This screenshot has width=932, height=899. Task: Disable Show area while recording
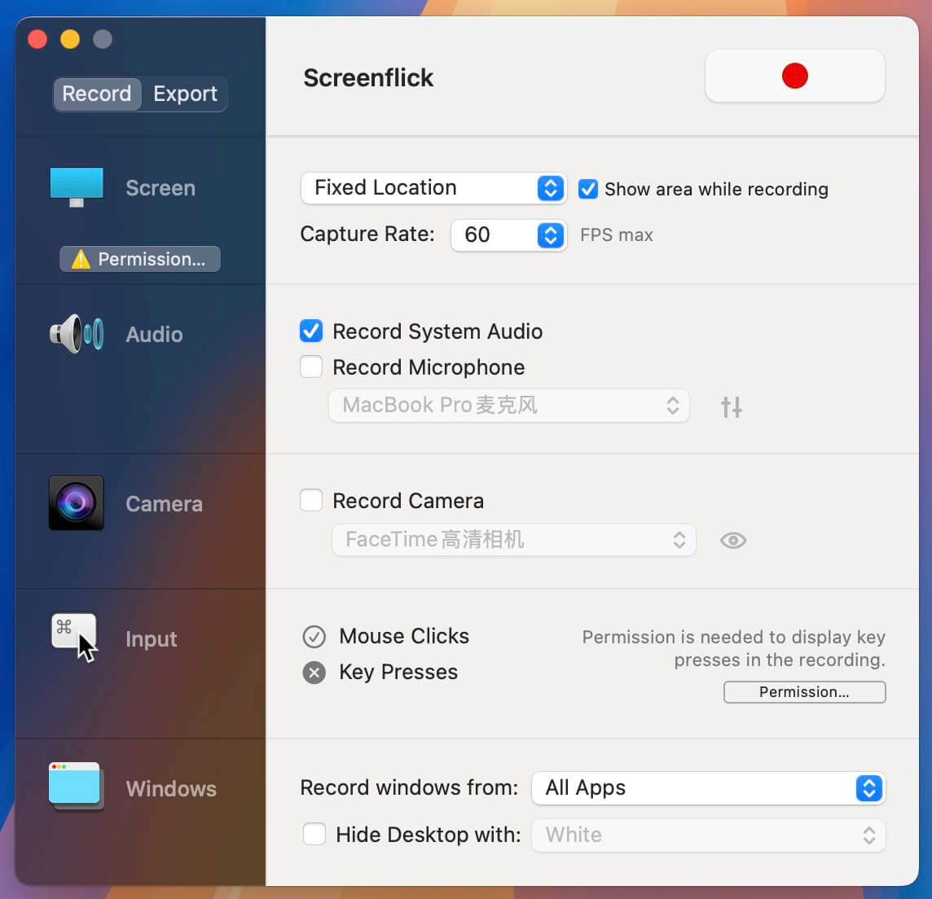click(x=588, y=189)
